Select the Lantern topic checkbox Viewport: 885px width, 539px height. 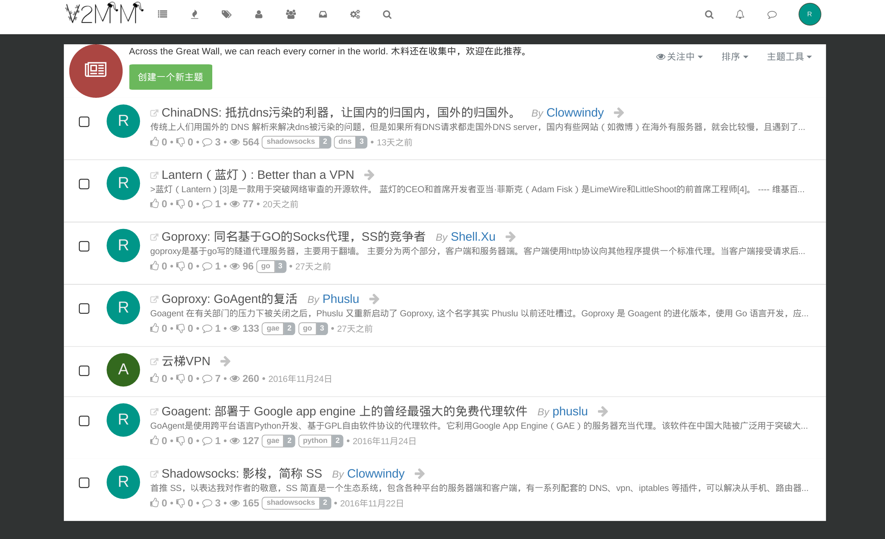84,184
